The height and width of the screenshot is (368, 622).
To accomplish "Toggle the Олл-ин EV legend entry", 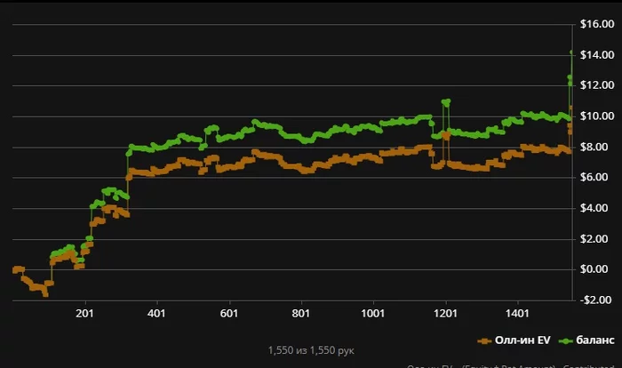I will [514, 340].
